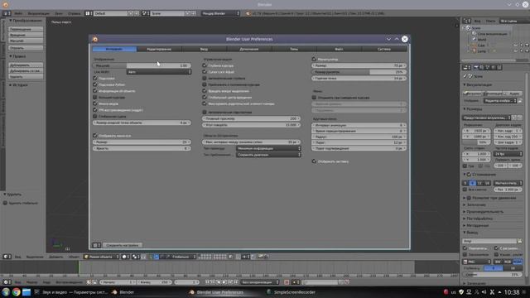Click the manipulator handle size 25% slider

pos(359,72)
